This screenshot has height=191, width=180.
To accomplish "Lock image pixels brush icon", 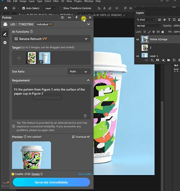I will click(x=149, y=32).
